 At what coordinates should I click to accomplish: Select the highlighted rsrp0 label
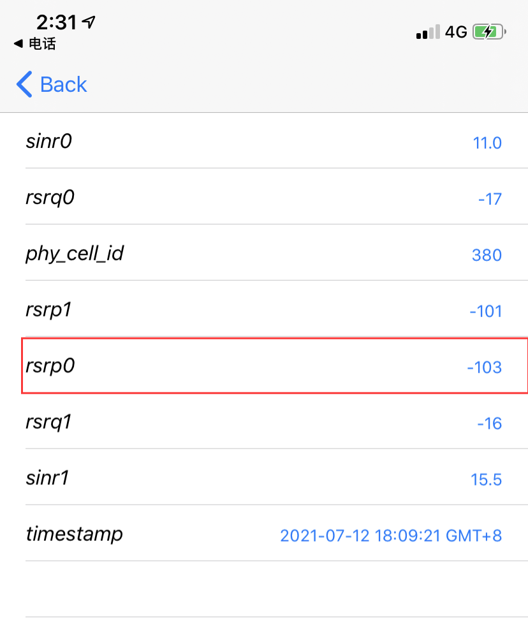point(50,366)
